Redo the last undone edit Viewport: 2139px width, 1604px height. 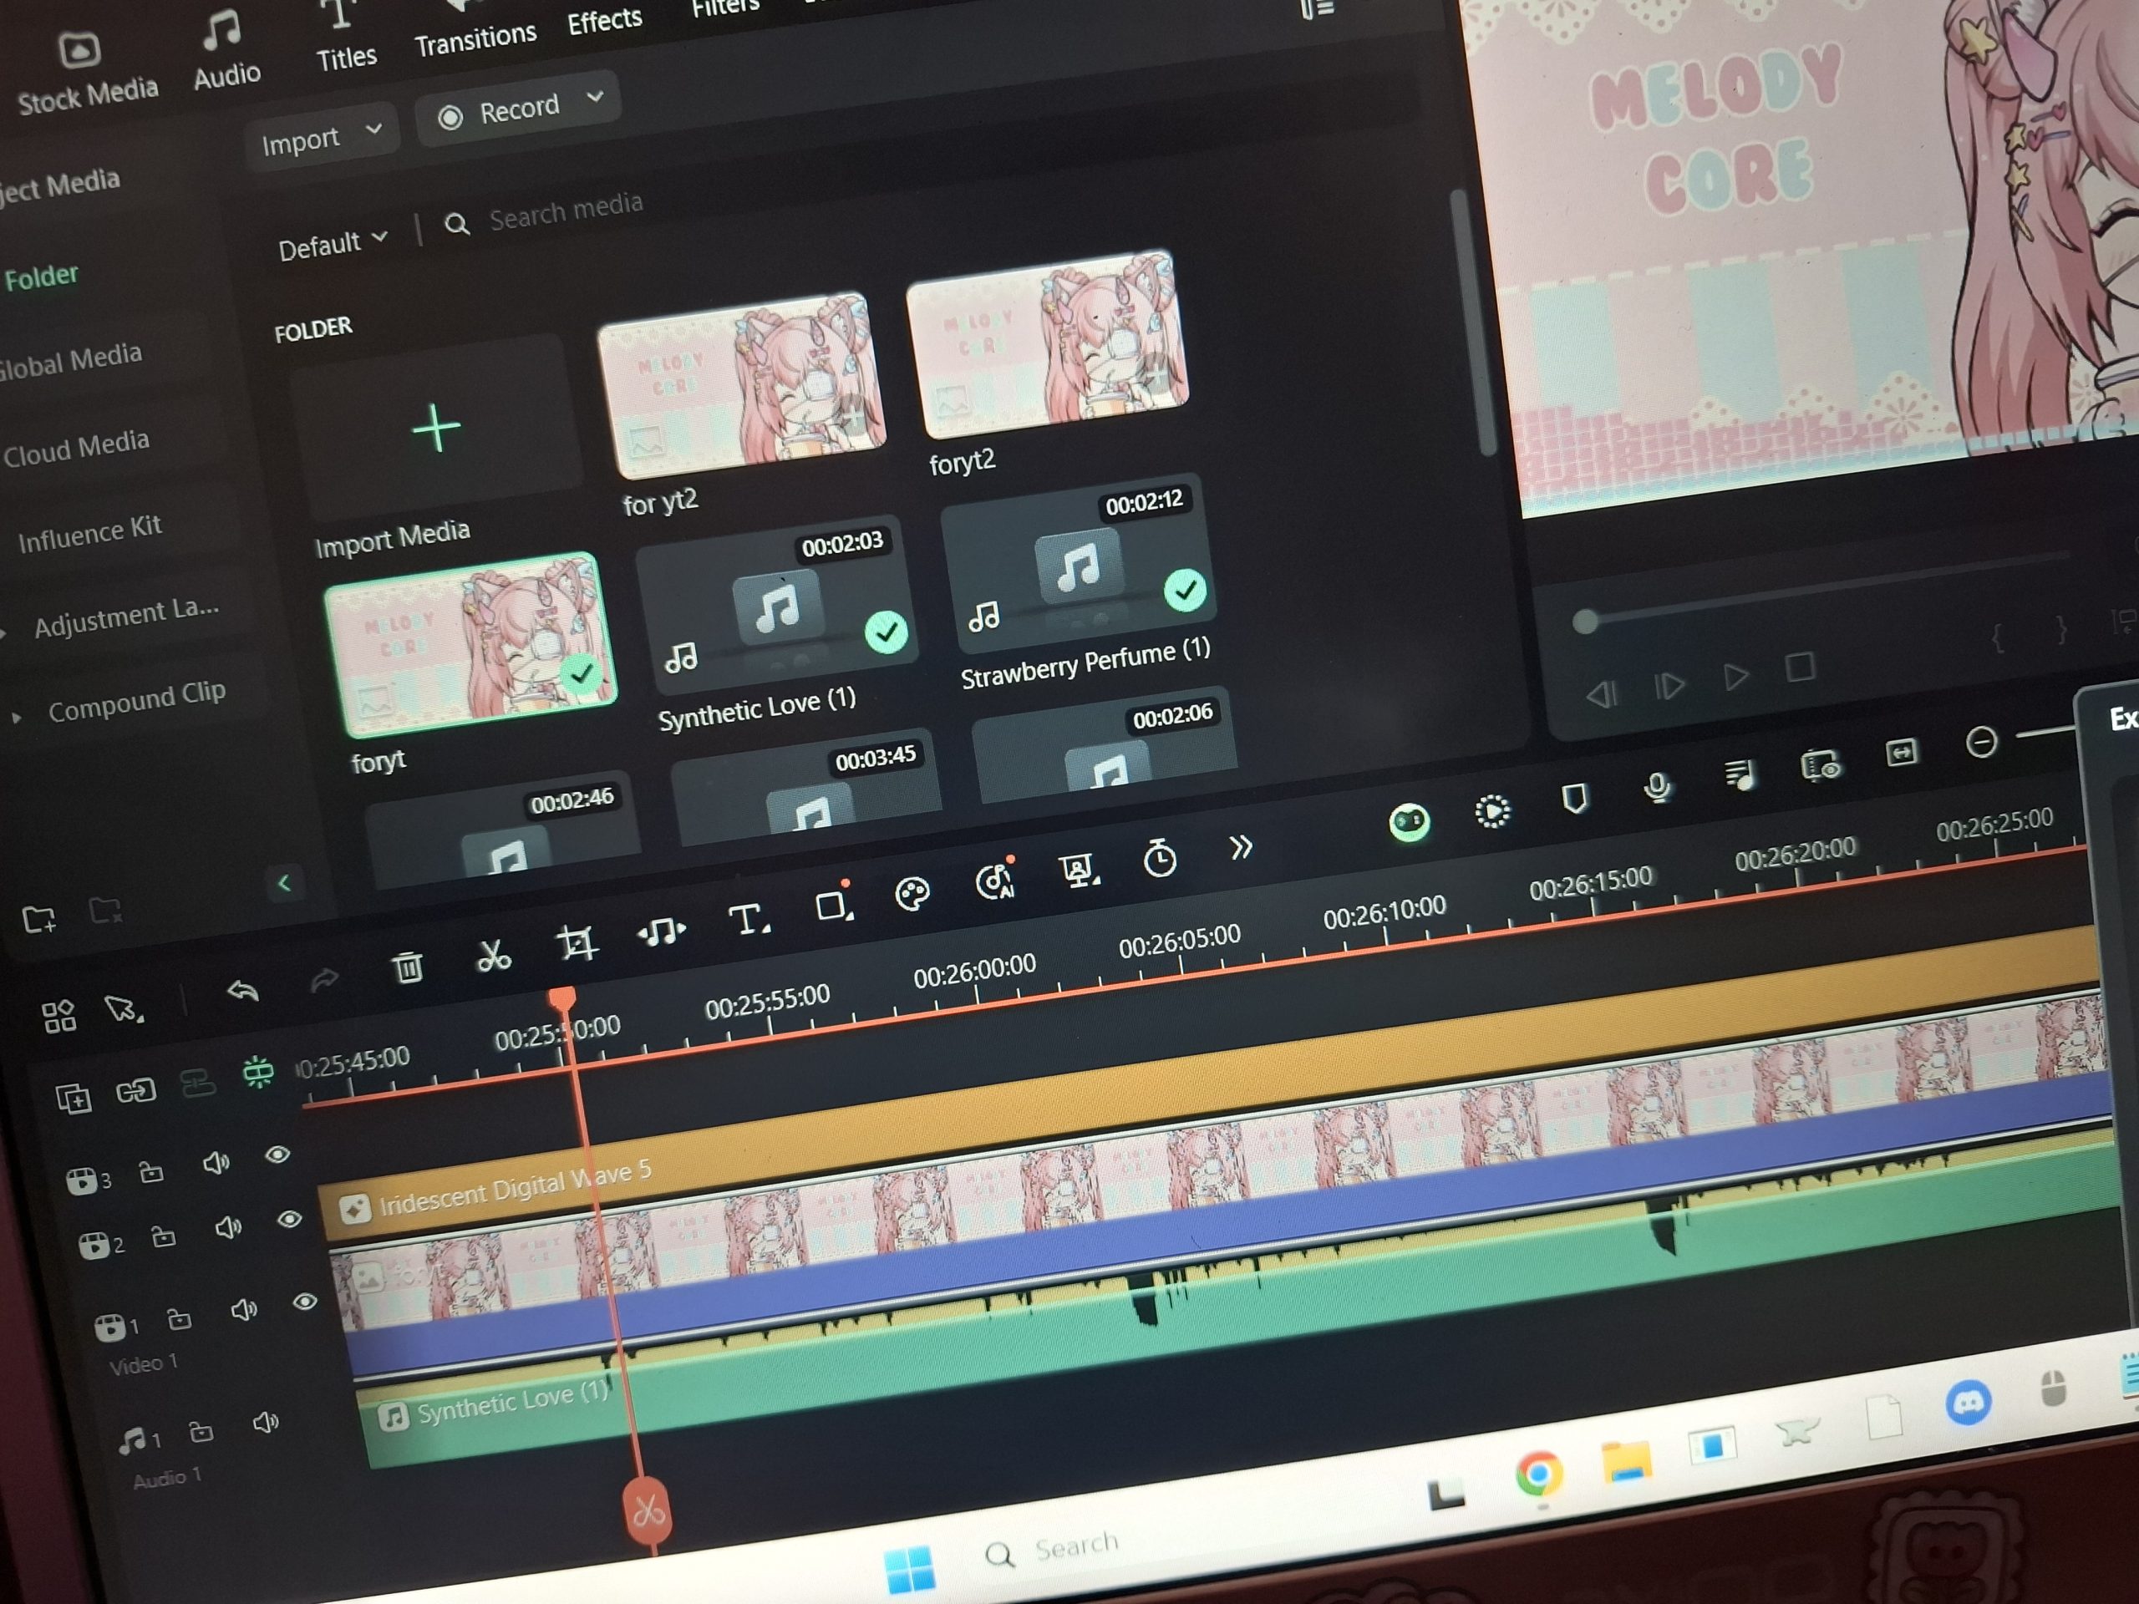pos(324,979)
